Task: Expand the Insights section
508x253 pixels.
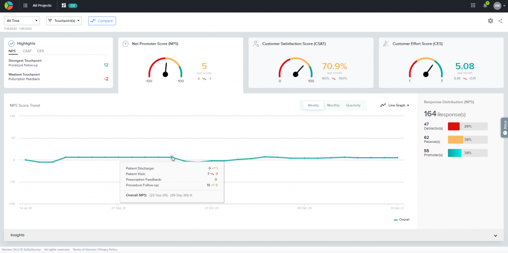Action: coord(495,235)
